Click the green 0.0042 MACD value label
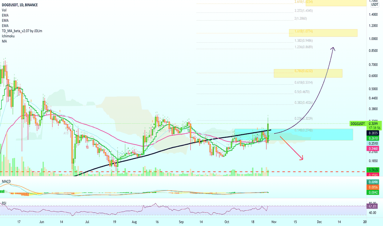The image size is (383, 226). [373, 193]
